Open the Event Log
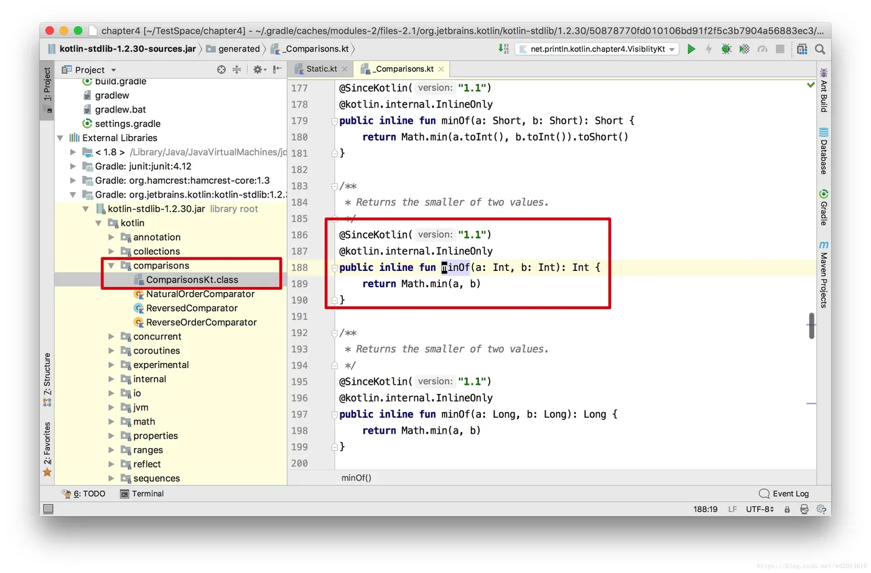This screenshot has height=573, width=871. point(784,493)
